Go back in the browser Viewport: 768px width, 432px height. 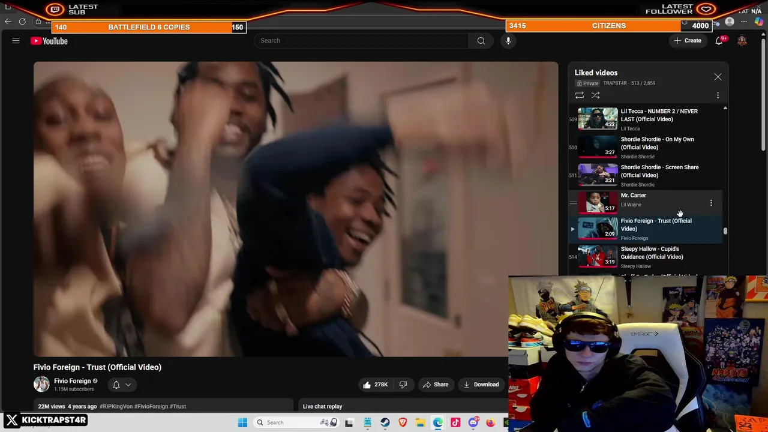8,22
